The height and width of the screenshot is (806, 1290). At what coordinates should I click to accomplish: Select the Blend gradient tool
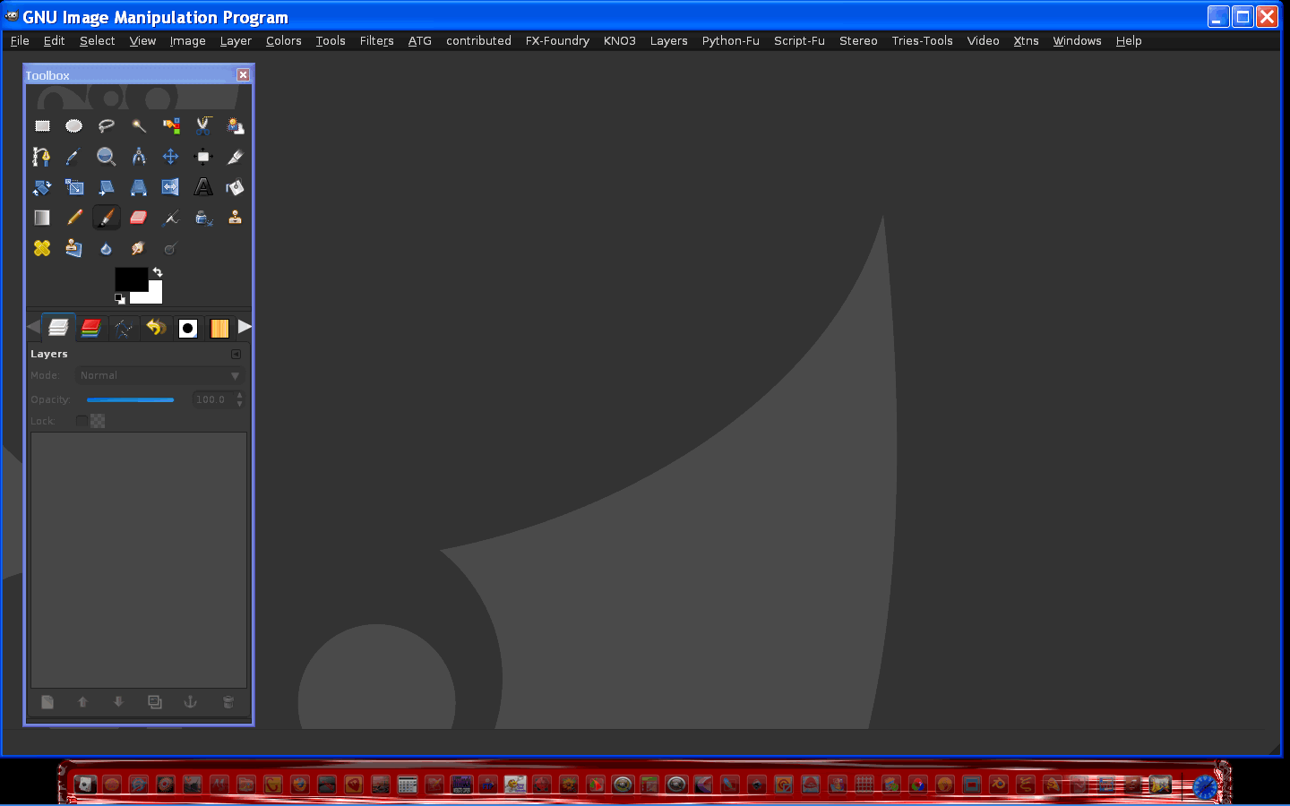coord(42,218)
